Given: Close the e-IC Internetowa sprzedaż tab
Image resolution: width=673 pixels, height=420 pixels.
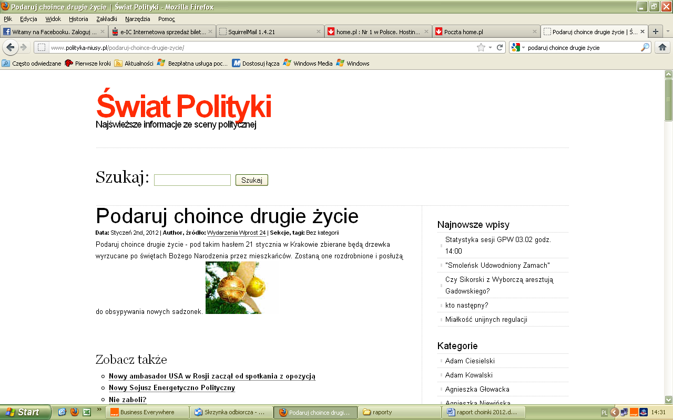Looking at the screenshot, I should (211, 31).
